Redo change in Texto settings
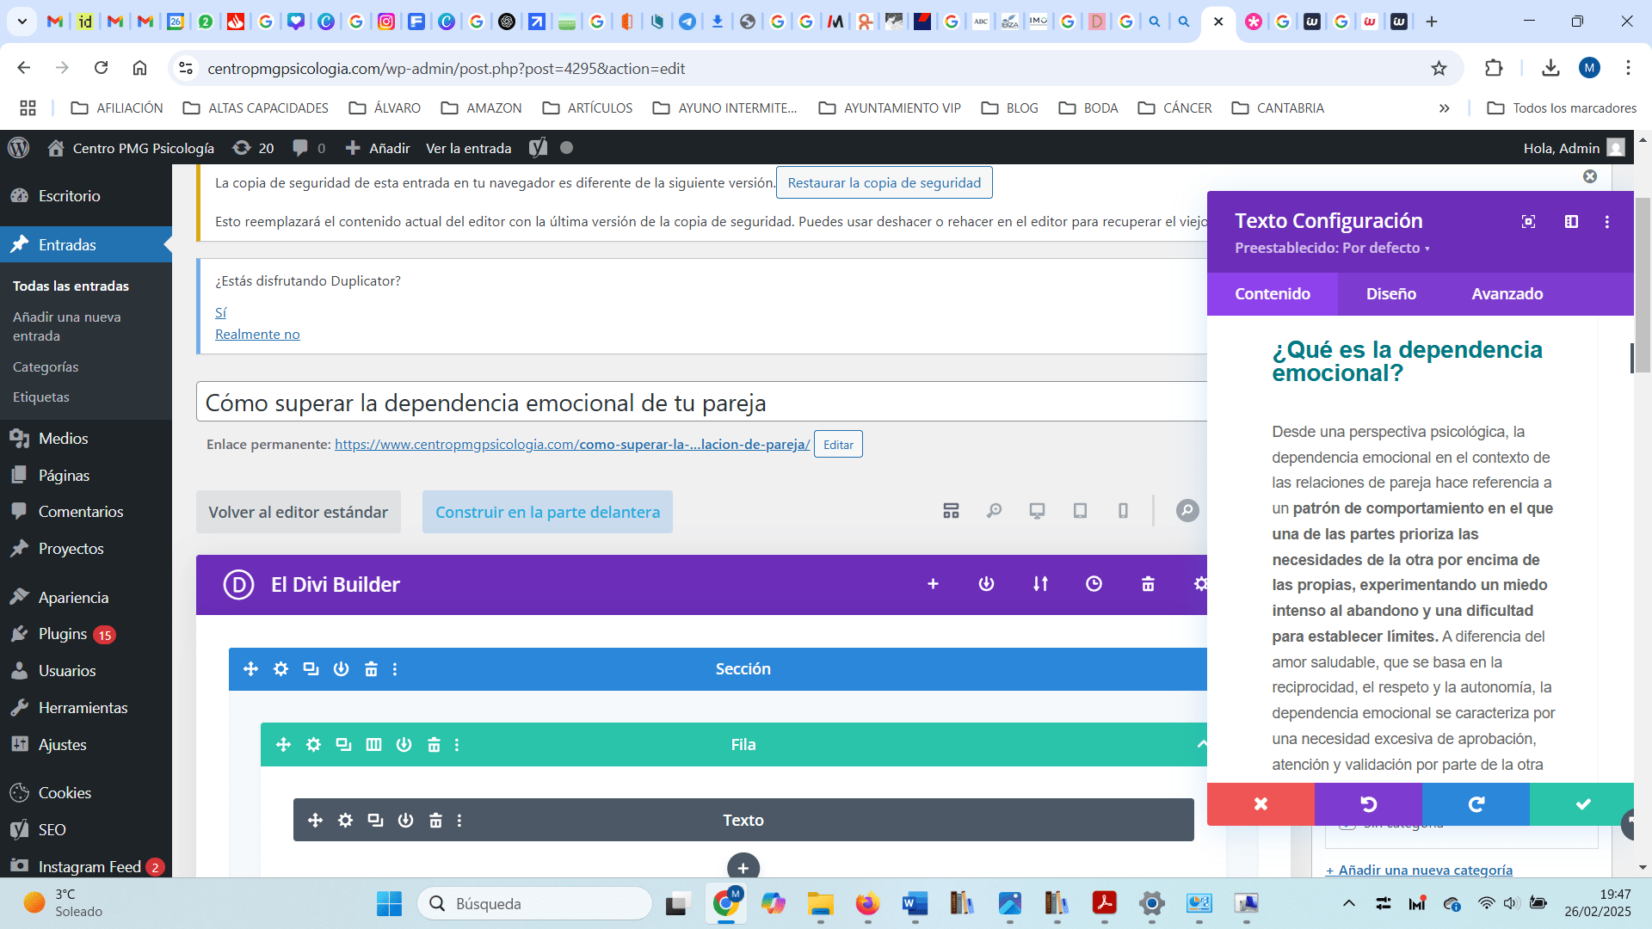The height and width of the screenshot is (929, 1652). tap(1476, 804)
